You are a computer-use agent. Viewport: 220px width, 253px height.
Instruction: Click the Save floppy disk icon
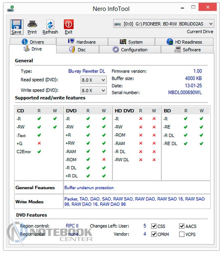pos(17,24)
